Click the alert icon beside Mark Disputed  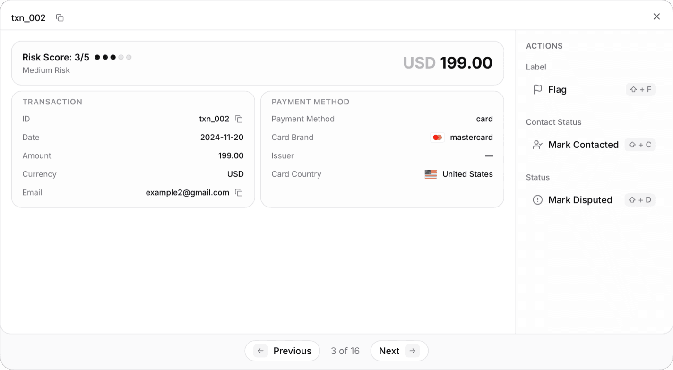tap(537, 199)
